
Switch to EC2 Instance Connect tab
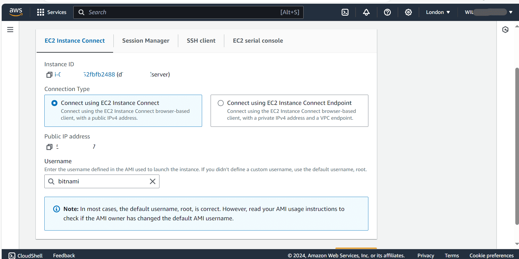click(x=75, y=41)
